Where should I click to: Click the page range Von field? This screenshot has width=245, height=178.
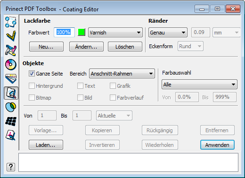click(47, 116)
